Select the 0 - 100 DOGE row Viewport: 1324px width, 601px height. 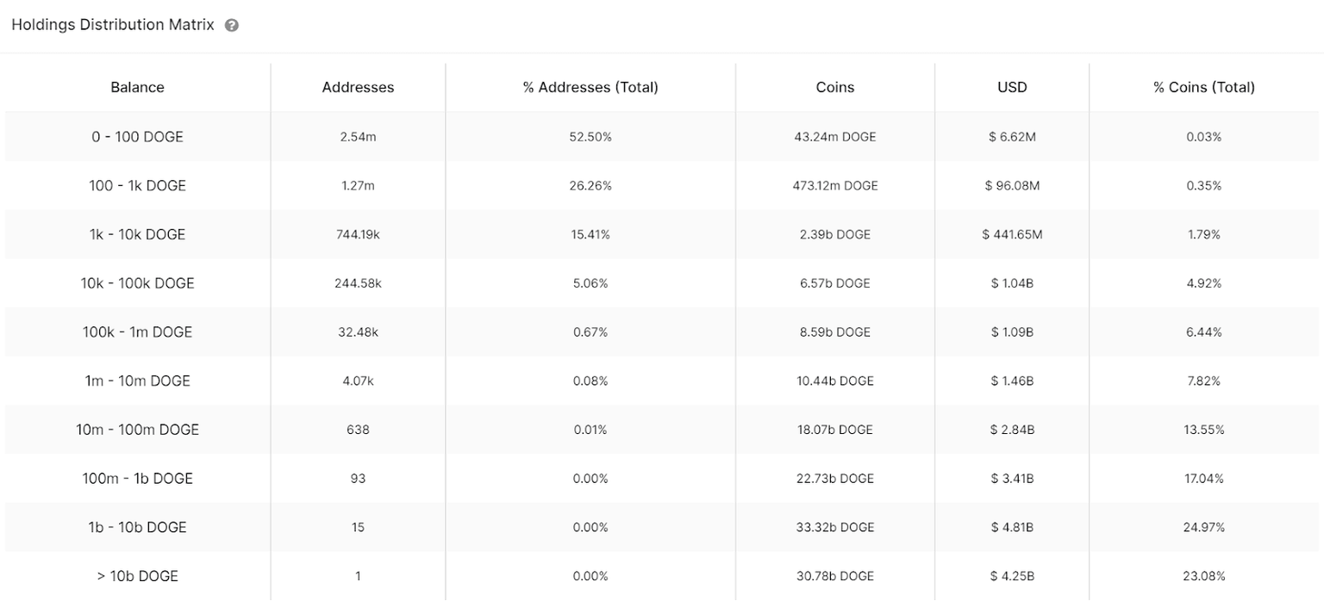click(137, 137)
